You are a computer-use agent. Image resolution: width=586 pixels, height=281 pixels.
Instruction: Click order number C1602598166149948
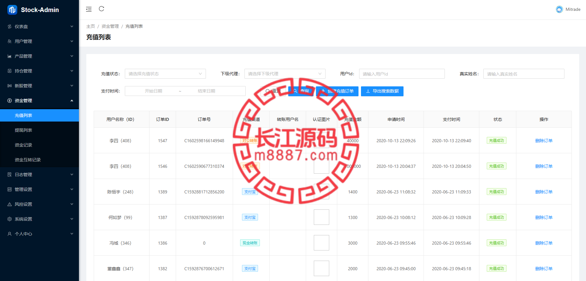(204, 141)
